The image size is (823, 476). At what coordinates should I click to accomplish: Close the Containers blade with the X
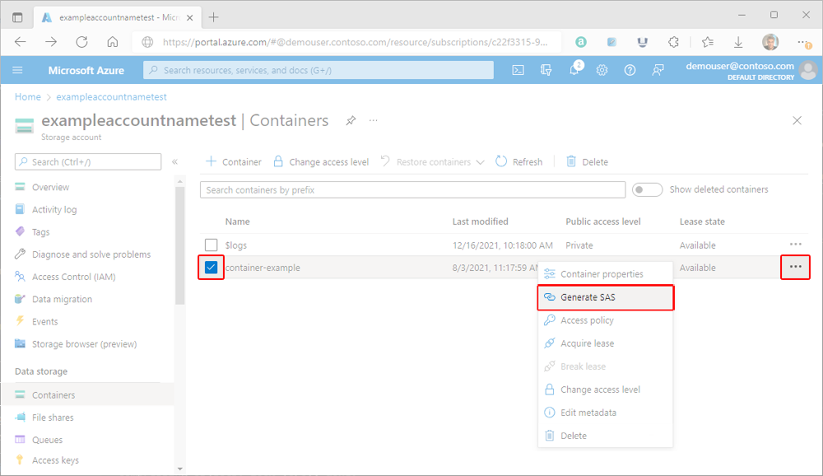pos(797,120)
